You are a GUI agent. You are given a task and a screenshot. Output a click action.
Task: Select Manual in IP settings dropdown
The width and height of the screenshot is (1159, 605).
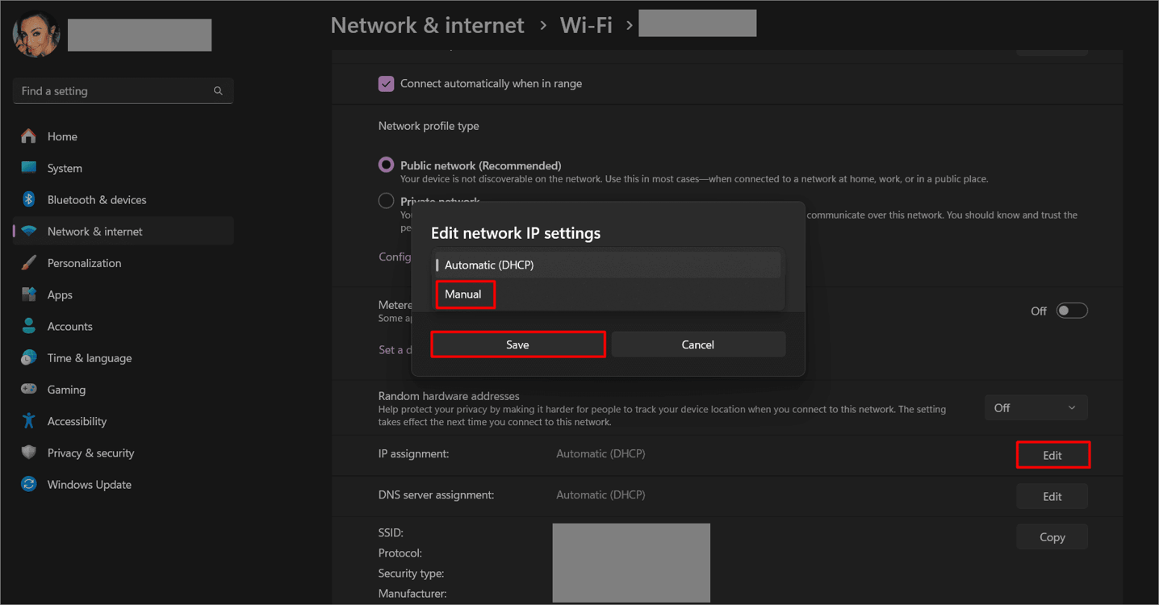465,294
